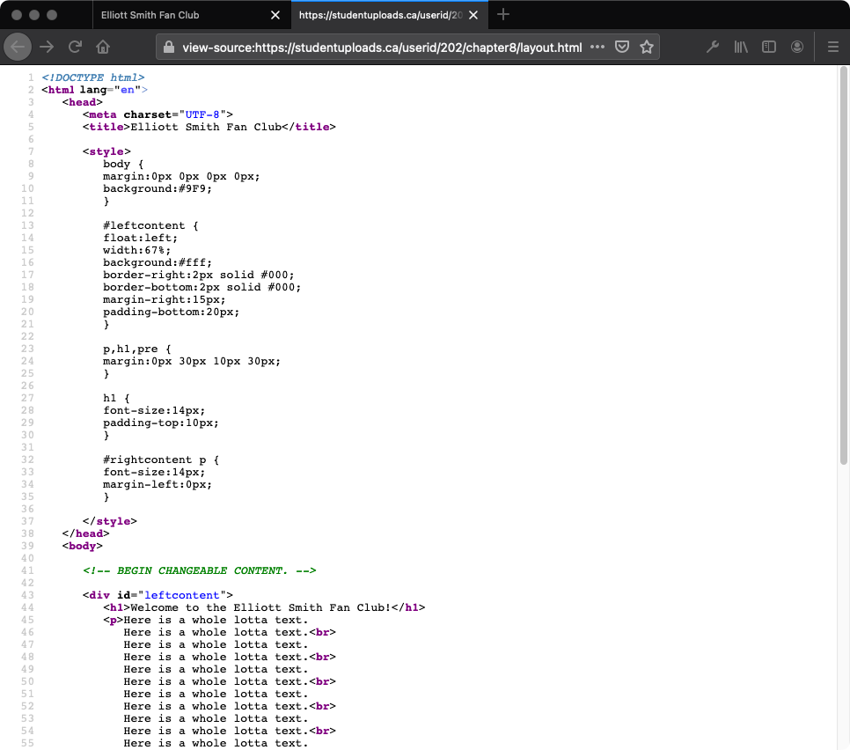This screenshot has height=750, width=850.
Task: Click the '#rightcontent p {' selector
Action: (161, 460)
